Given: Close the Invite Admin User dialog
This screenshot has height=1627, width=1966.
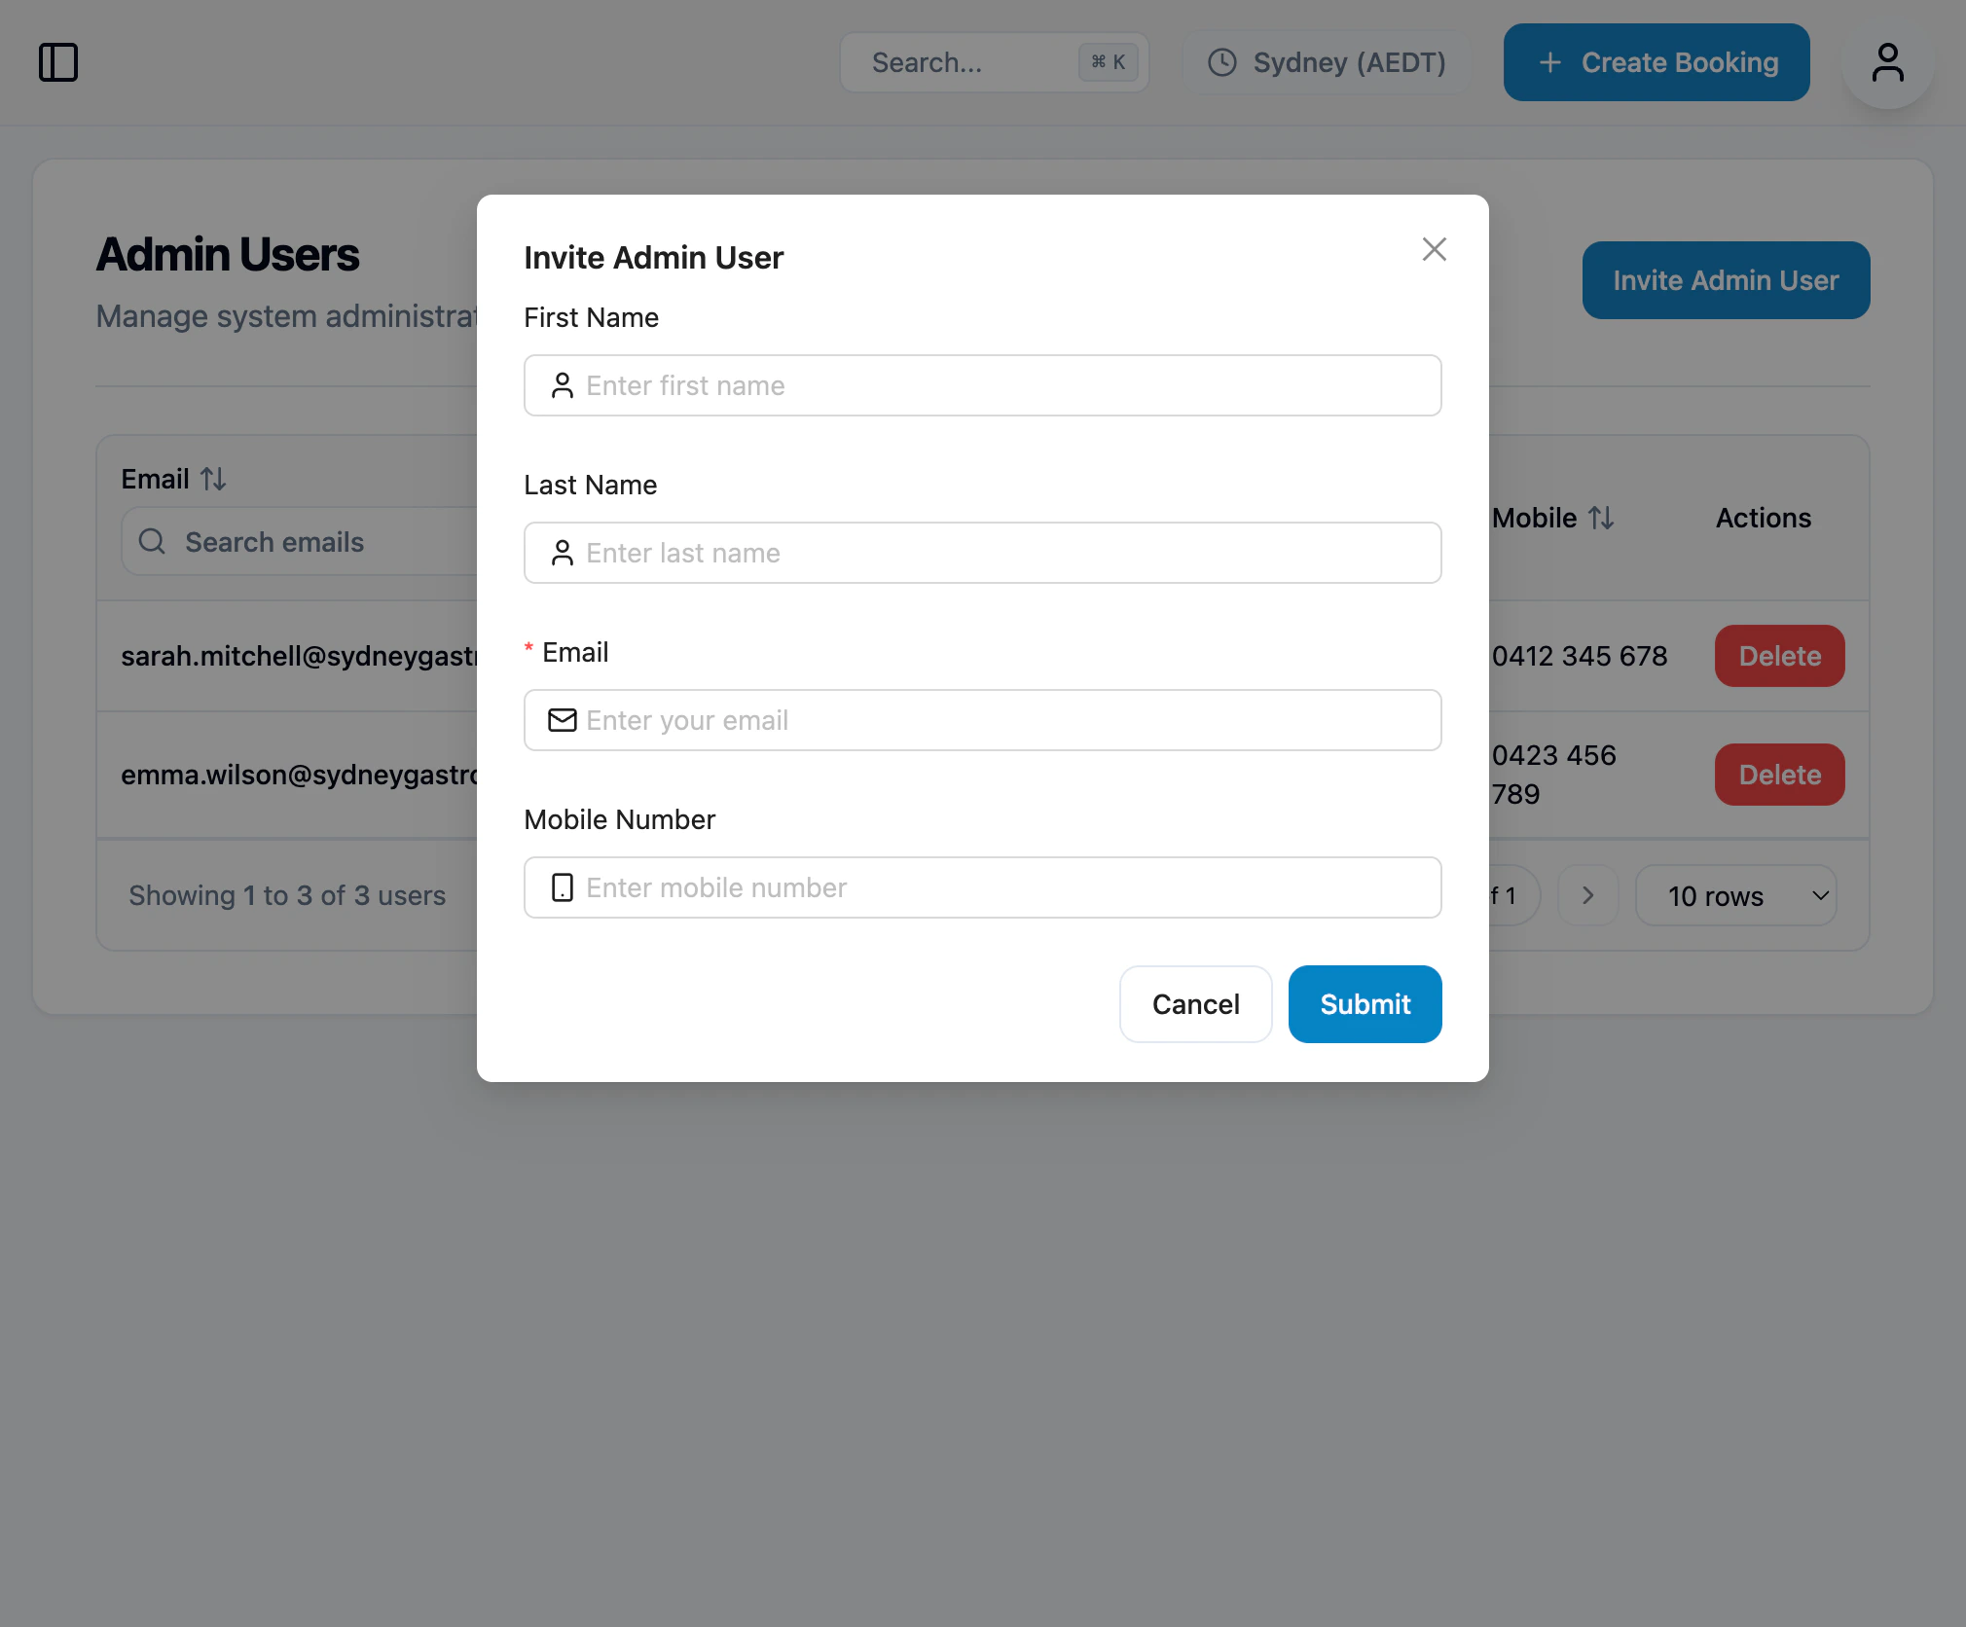Looking at the screenshot, I should pos(1434,249).
